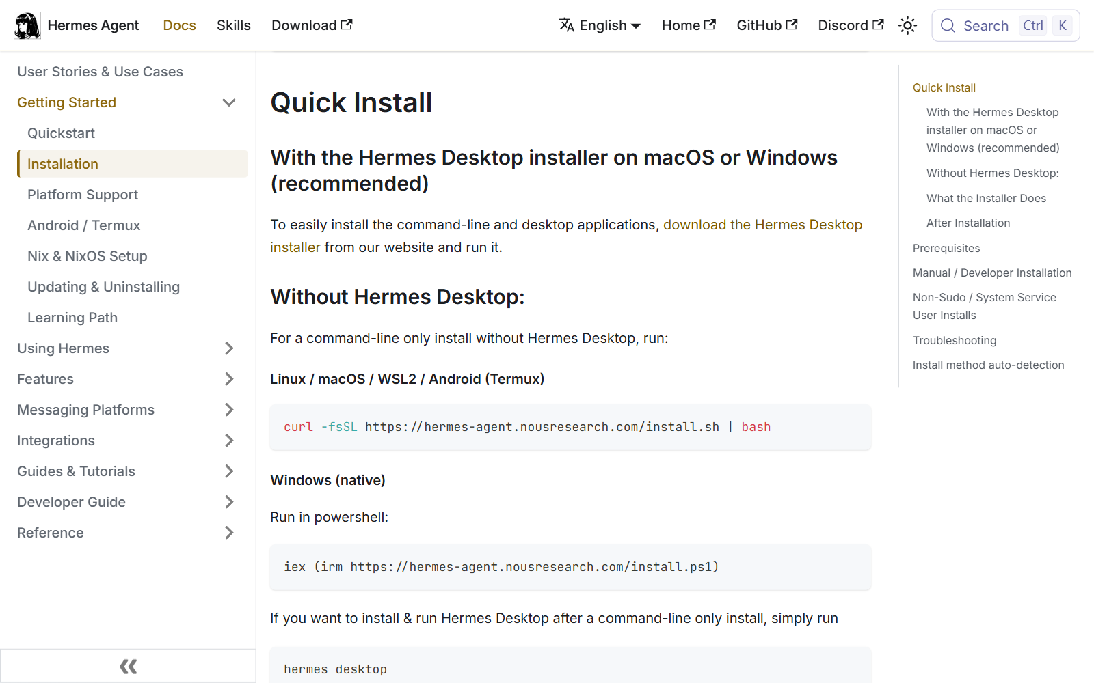The height and width of the screenshot is (683, 1094).
Task: Jump to 'With the Hermes Desktop installer' TOC entry
Action: pos(993,130)
